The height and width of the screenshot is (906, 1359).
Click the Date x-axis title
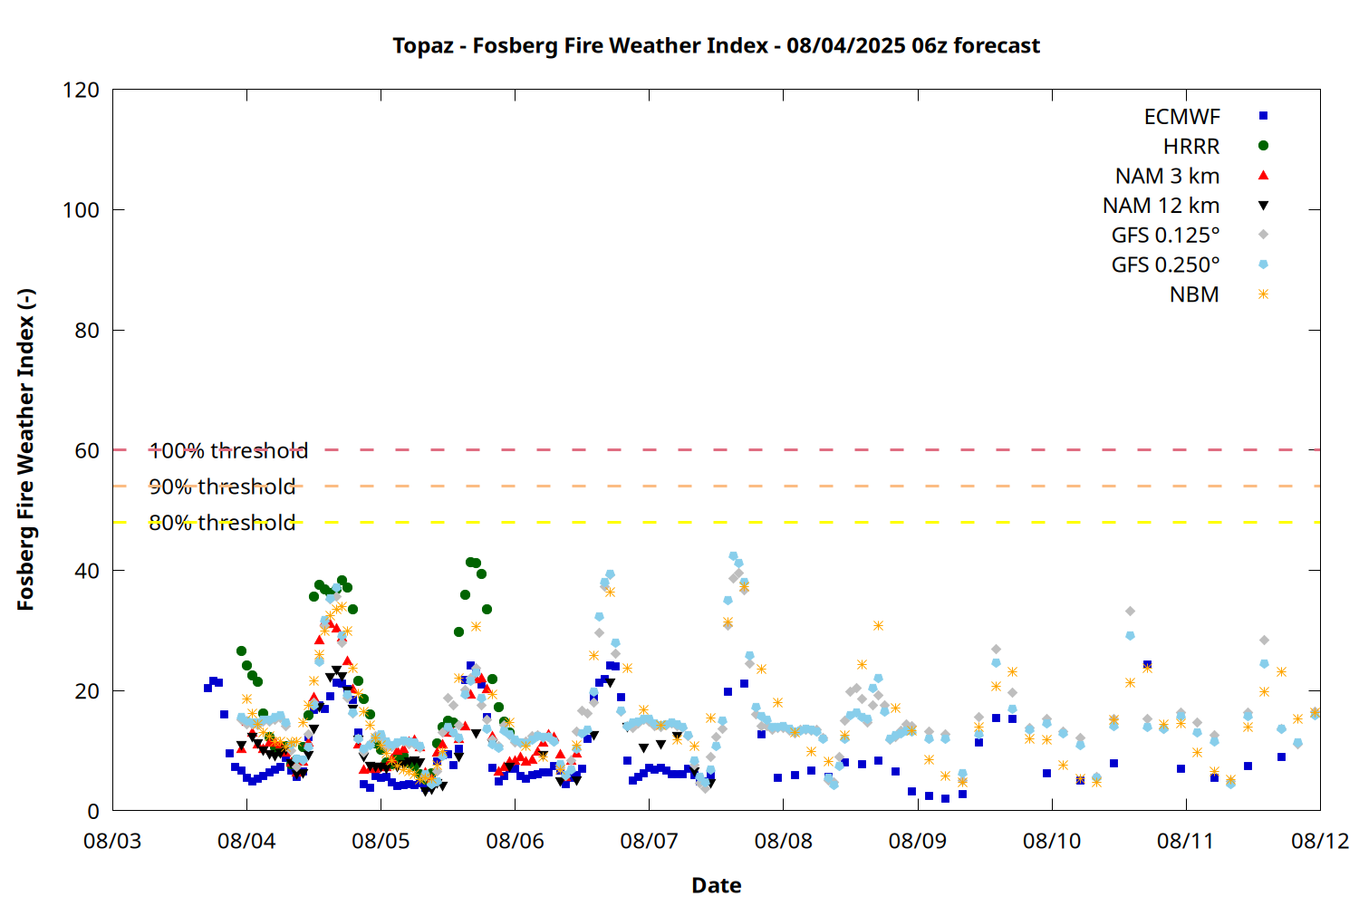coord(716,885)
